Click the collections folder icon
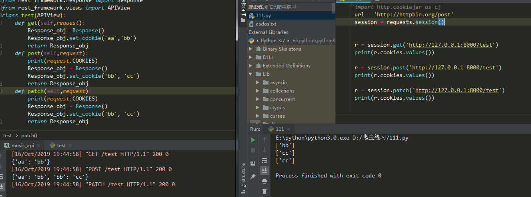Screen dimensions: 531x197 tap(266, 91)
